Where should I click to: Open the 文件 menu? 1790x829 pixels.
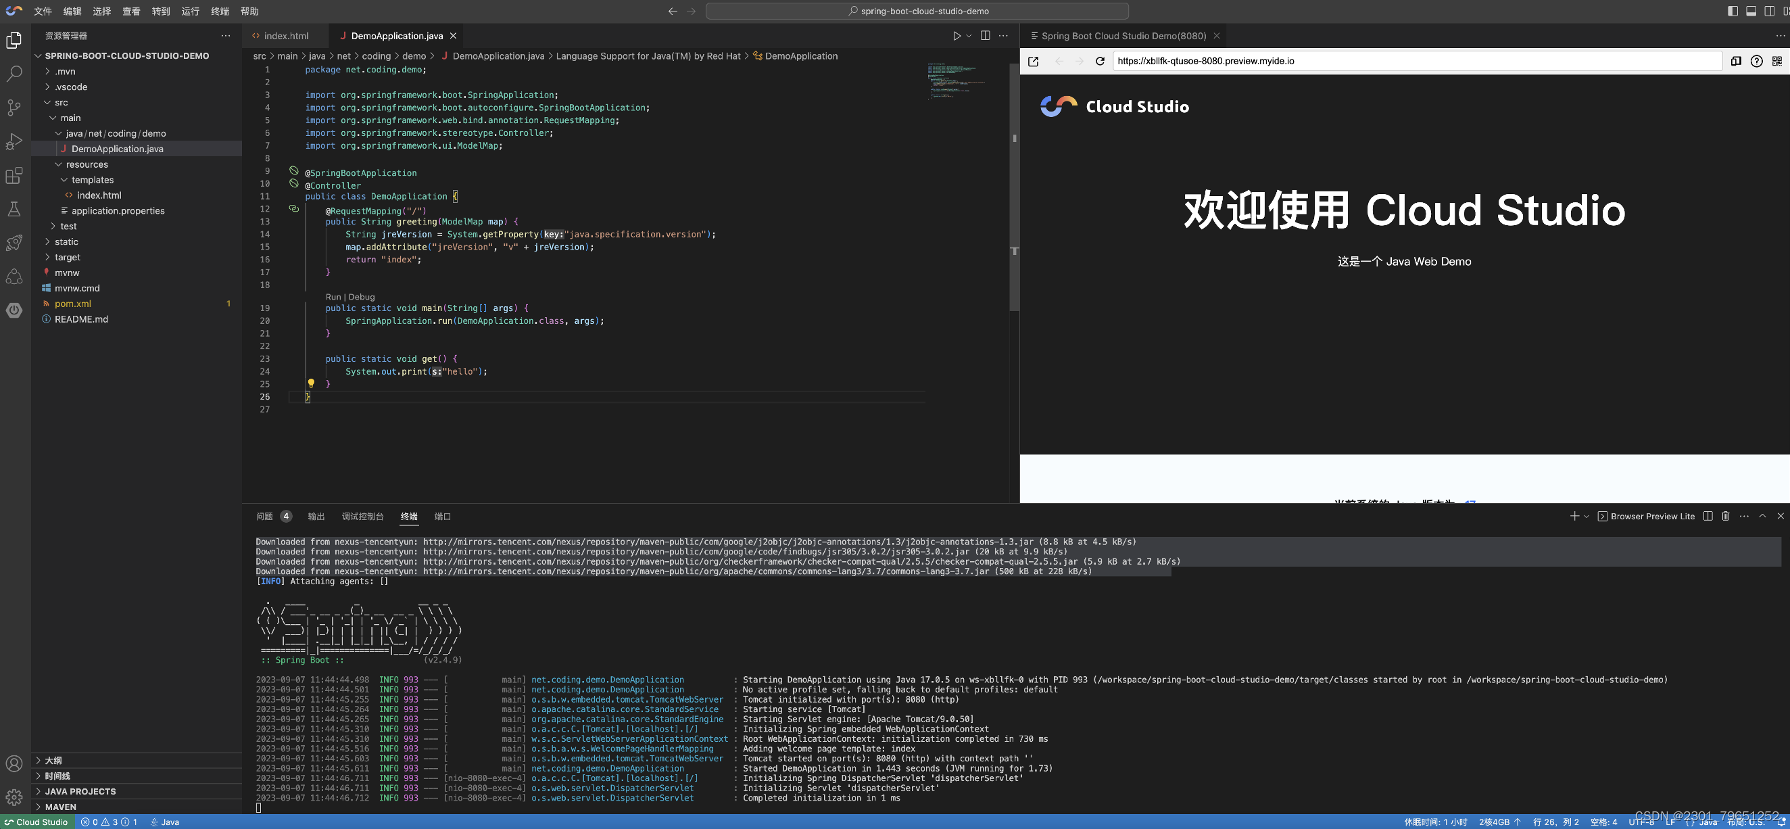point(43,11)
